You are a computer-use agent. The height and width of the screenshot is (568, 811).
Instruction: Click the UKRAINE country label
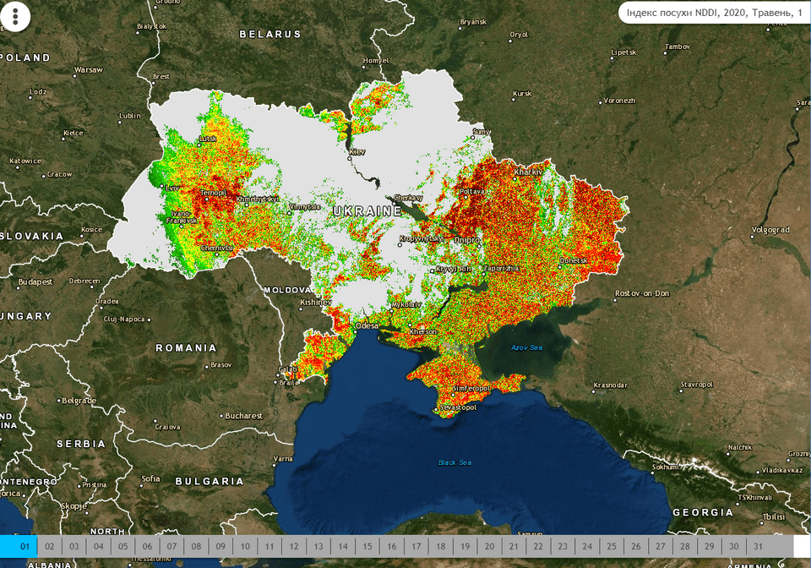pos(367,211)
